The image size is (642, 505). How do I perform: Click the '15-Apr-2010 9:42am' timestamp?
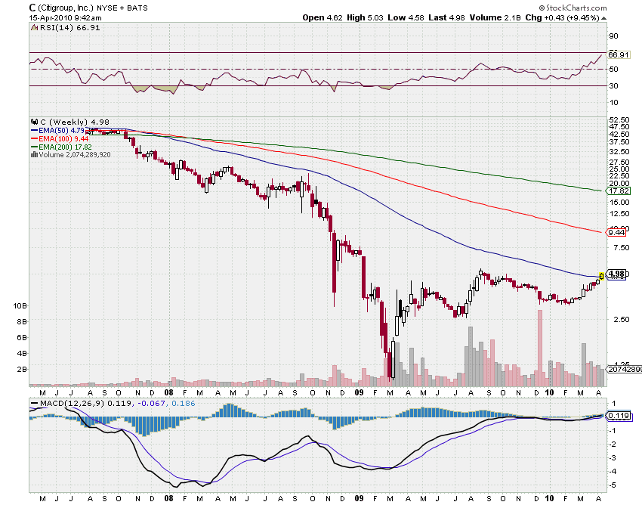coord(65,18)
